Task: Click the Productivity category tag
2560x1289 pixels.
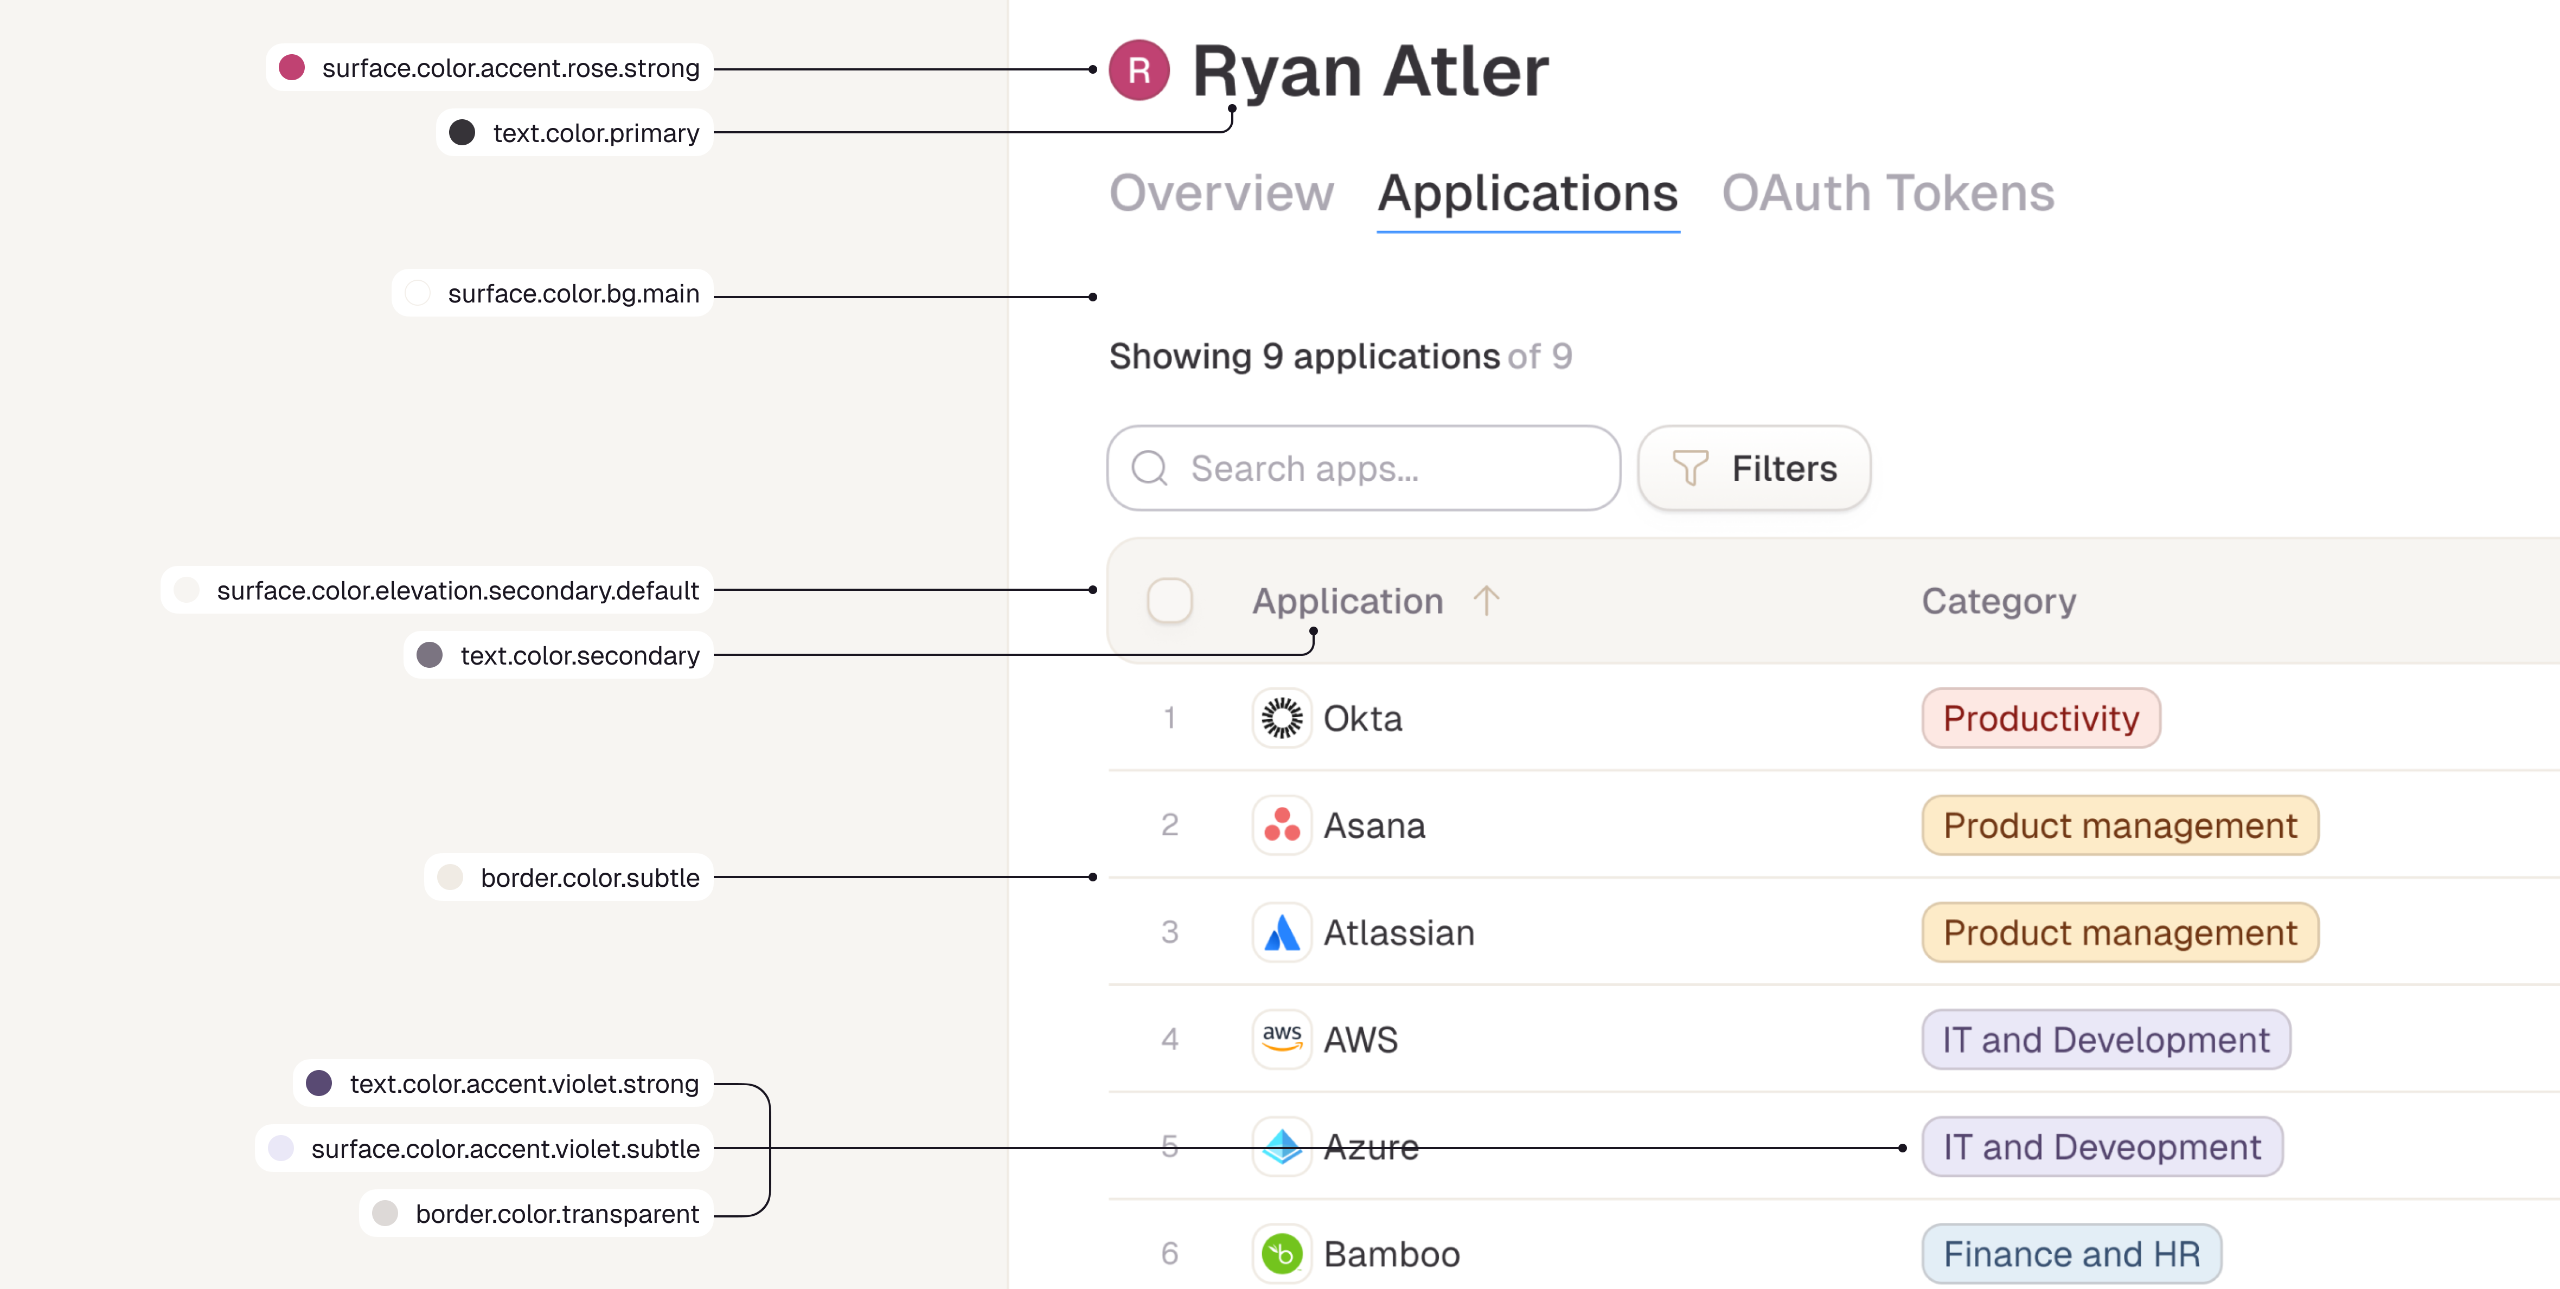Action: click(2040, 717)
